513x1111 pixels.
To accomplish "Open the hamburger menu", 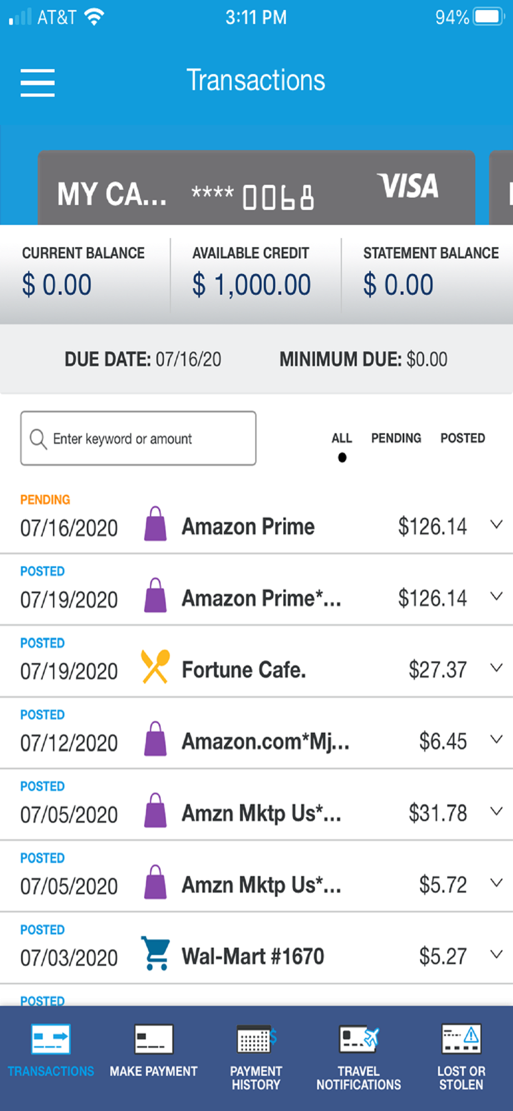I will click(x=37, y=83).
